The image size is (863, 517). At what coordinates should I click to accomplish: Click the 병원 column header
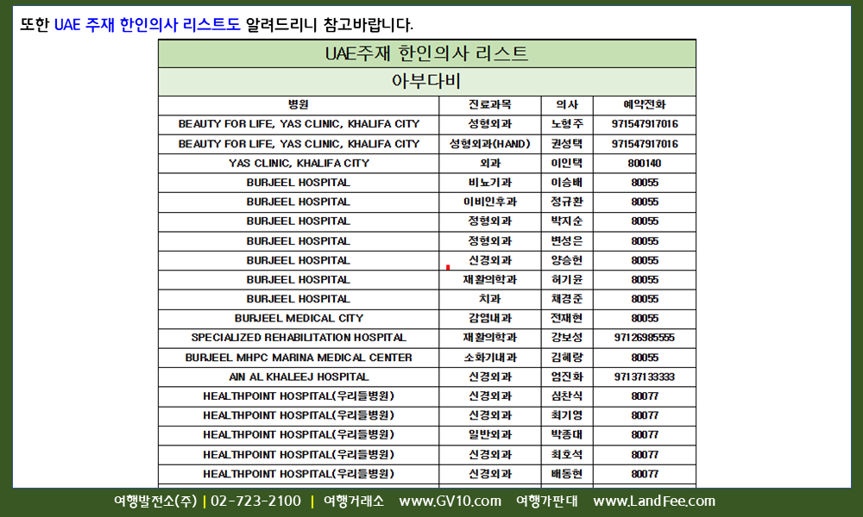point(299,105)
